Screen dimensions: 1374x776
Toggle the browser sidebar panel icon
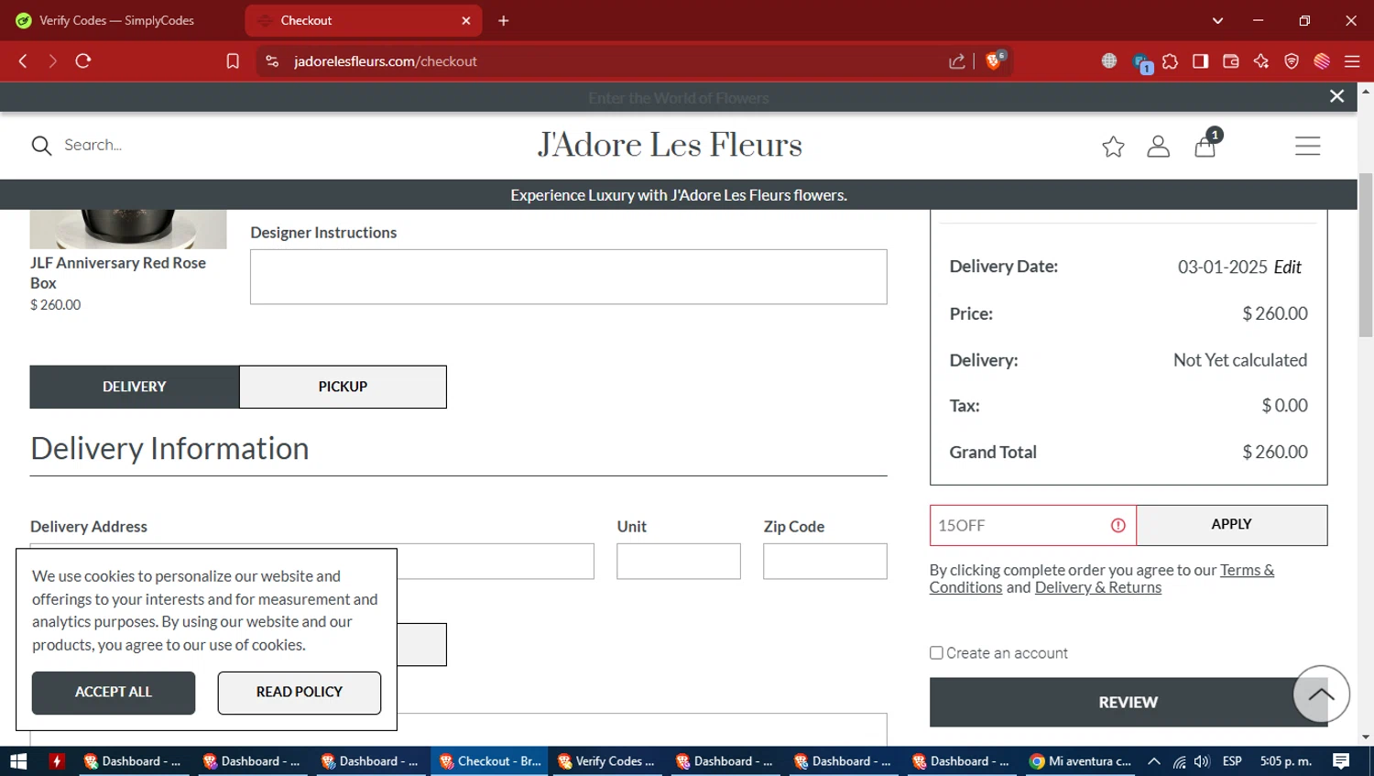pyautogui.click(x=1201, y=61)
